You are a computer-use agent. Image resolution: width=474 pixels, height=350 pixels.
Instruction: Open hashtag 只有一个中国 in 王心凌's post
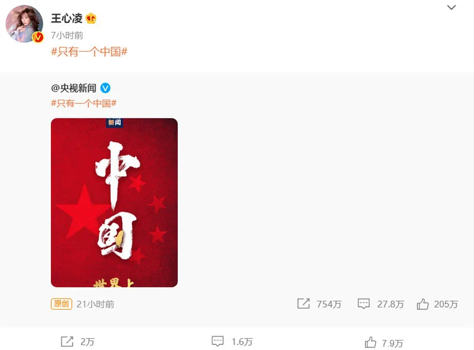(x=89, y=52)
